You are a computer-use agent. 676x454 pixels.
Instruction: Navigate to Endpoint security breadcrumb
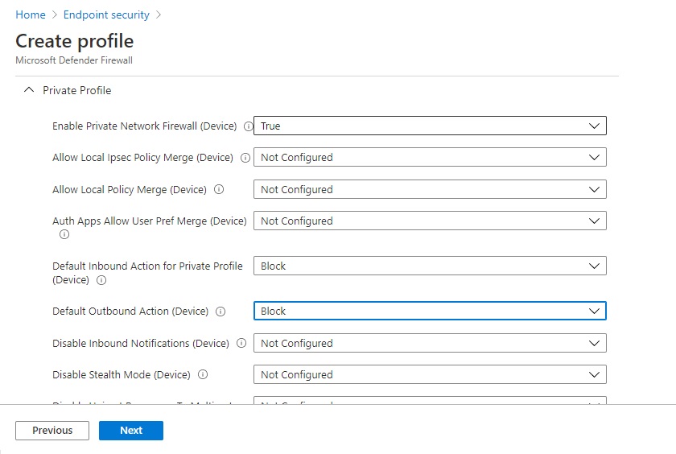[x=106, y=14]
